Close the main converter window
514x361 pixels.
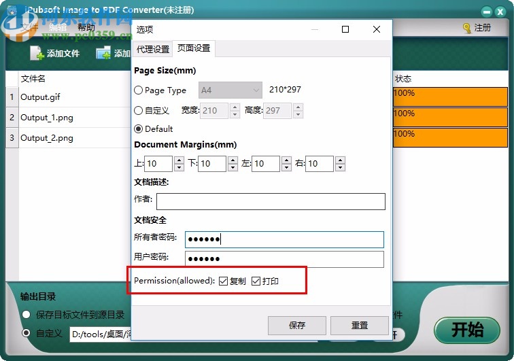pyautogui.click(x=500, y=12)
